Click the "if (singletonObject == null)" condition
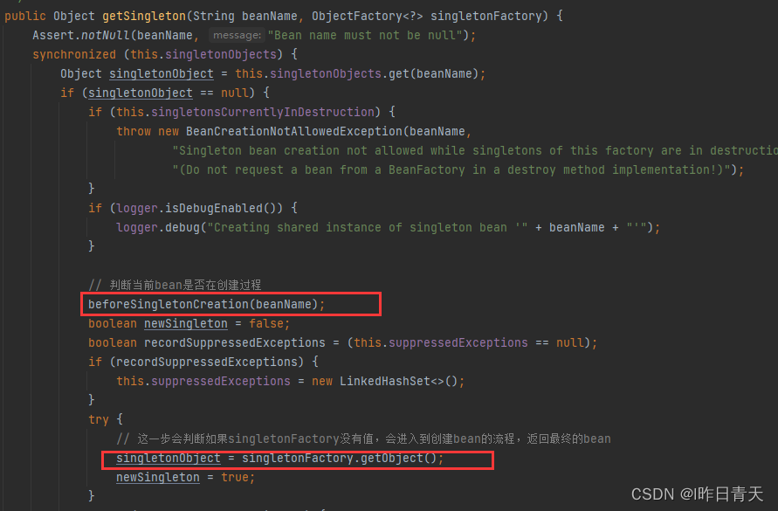 [158, 93]
